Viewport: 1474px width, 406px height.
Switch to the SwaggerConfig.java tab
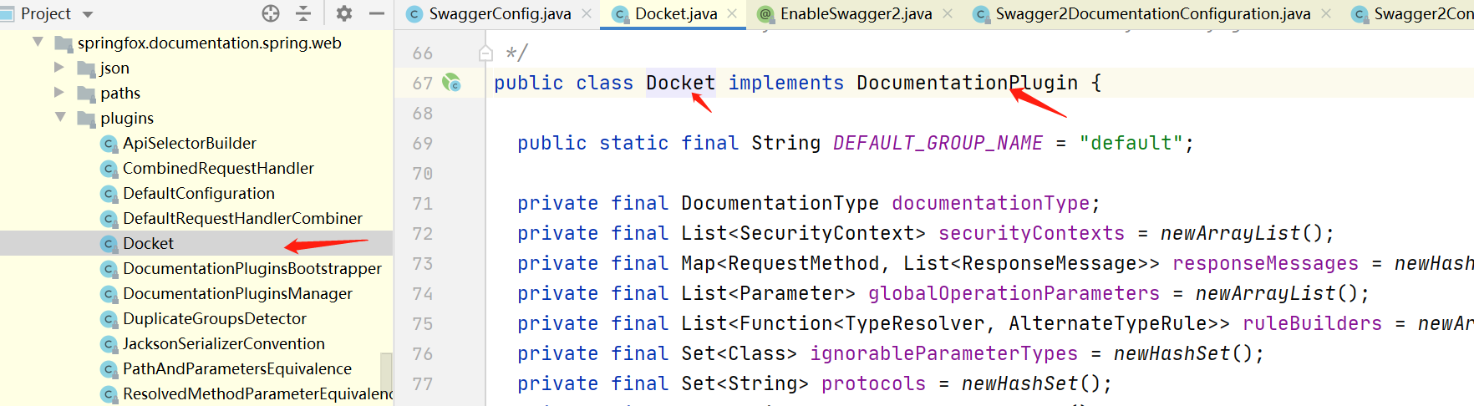point(500,14)
